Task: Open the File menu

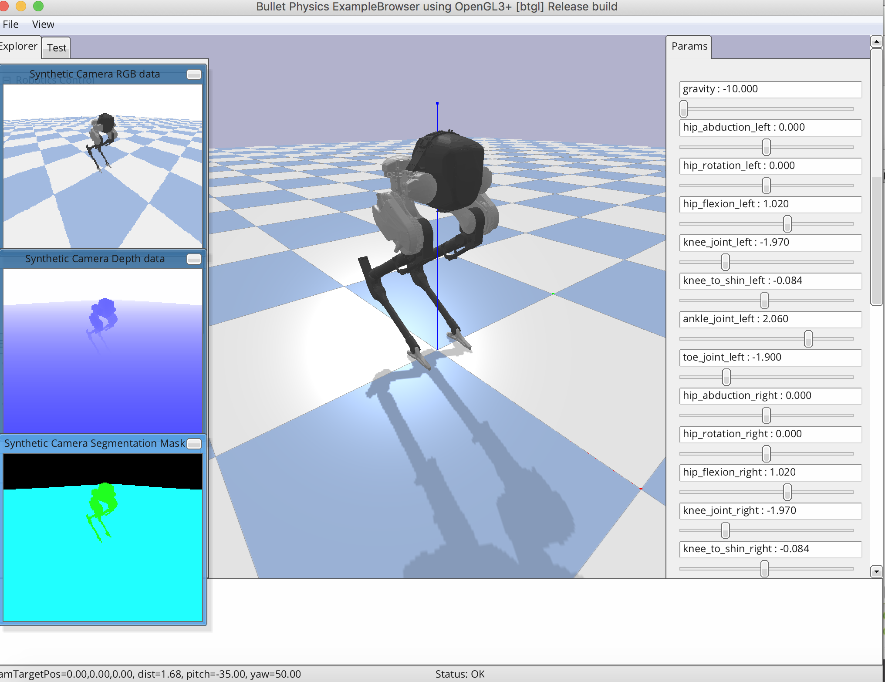Action: click(10, 24)
